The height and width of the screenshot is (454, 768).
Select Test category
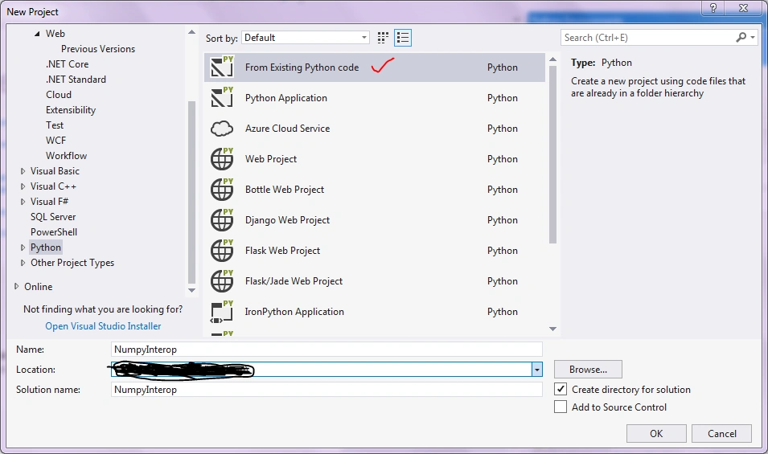coord(55,125)
